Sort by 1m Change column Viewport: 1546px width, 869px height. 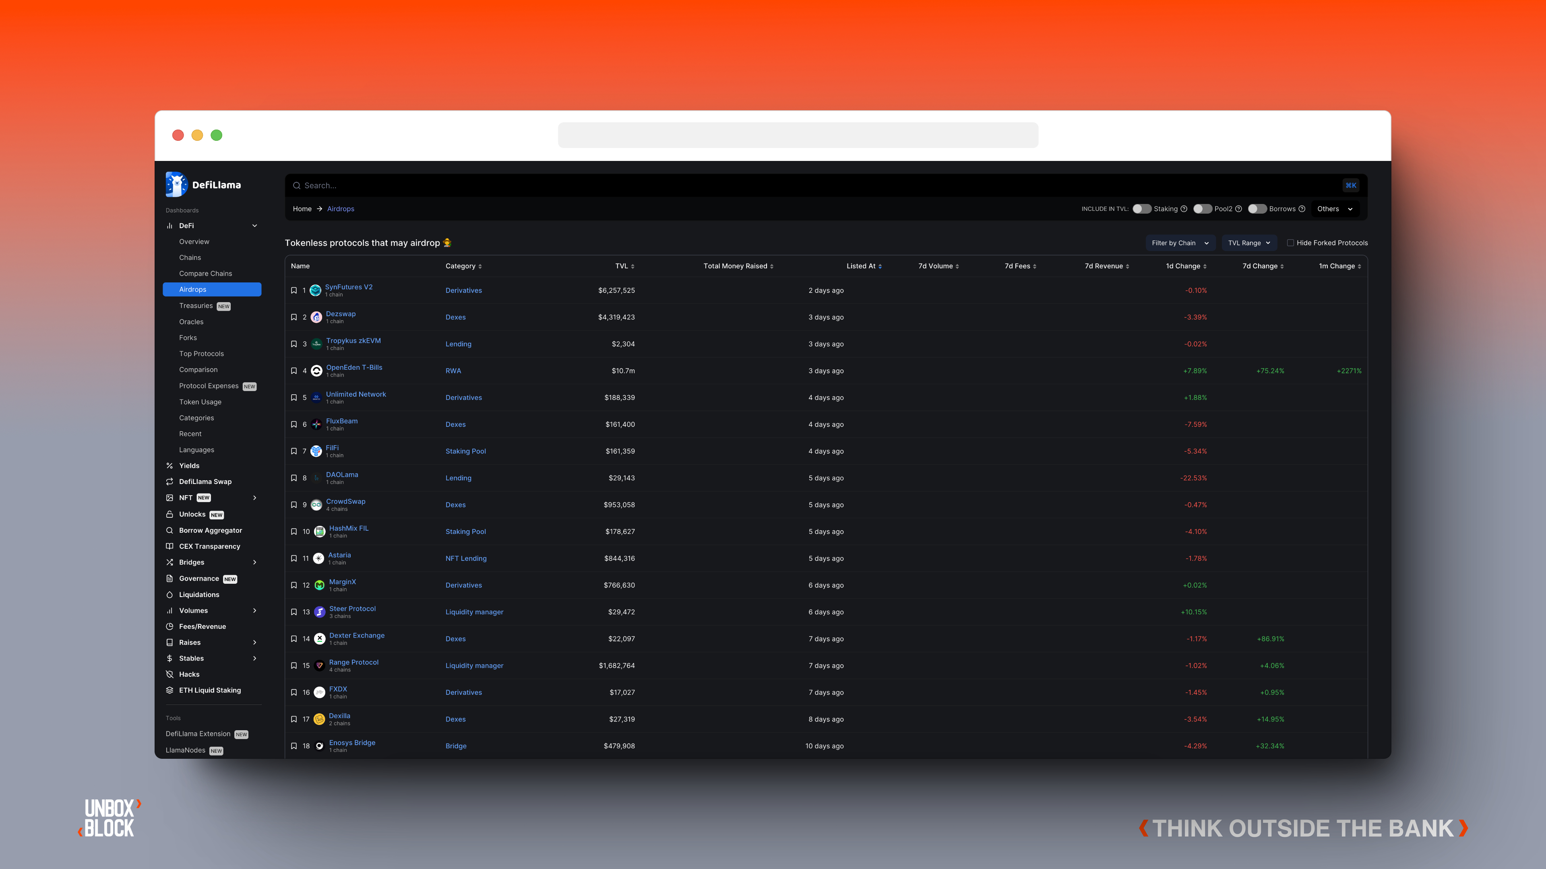pyautogui.click(x=1339, y=266)
